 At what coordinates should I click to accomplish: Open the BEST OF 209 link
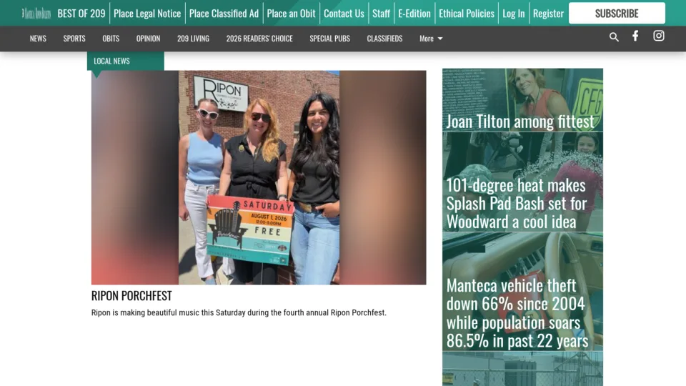[81, 14]
